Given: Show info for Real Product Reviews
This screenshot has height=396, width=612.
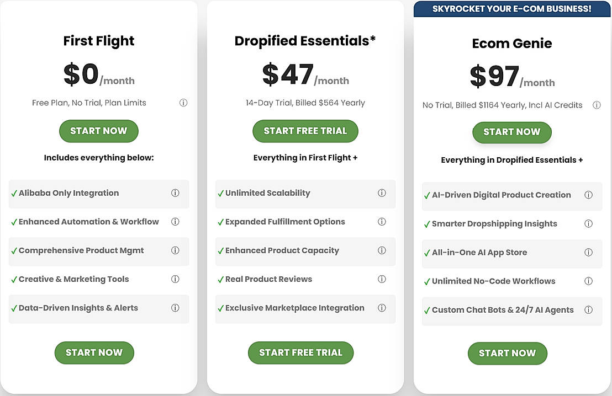Looking at the screenshot, I should click(382, 279).
